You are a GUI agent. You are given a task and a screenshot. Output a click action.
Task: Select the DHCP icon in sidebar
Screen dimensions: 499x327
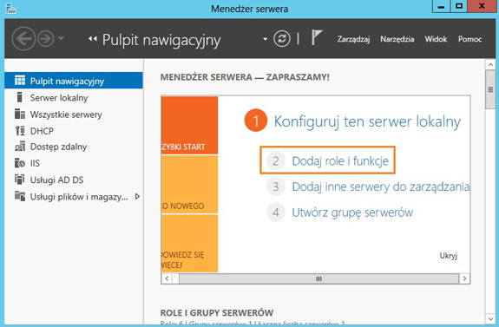coord(20,131)
